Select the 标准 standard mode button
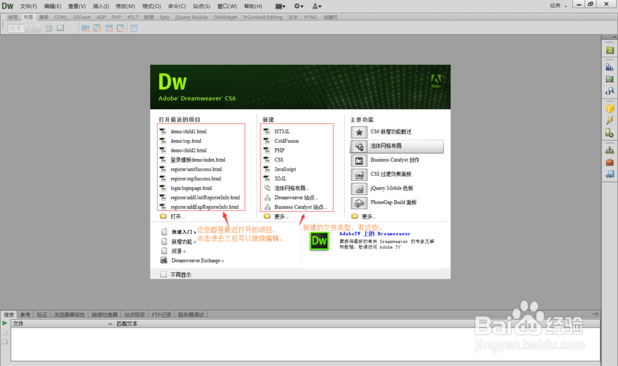This screenshot has height=366, width=618. [x=16, y=28]
